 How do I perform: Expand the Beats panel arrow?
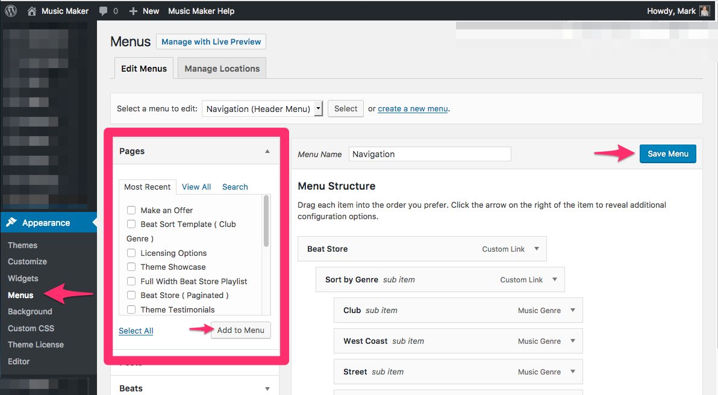[267, 389]
